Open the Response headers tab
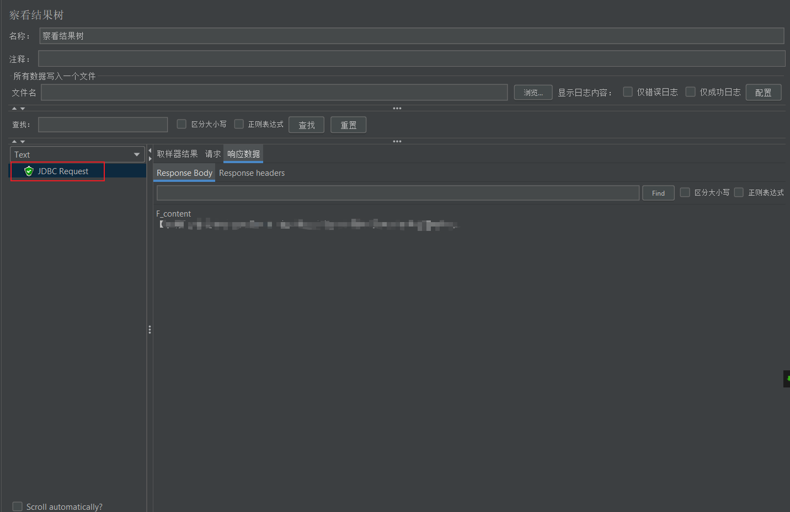 pos(252,173)
